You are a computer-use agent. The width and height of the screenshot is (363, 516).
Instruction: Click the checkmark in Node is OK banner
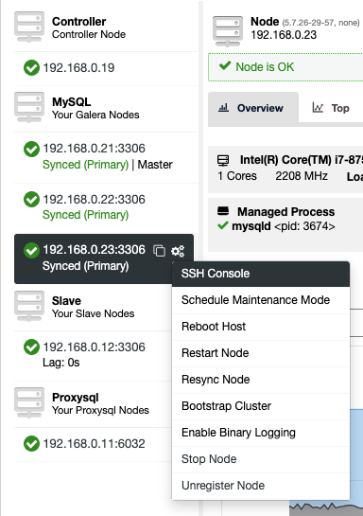click(225, 65)
